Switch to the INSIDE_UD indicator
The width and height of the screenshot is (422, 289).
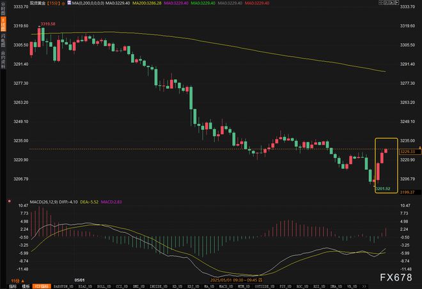pyautogui.click(x=159, y=286)
